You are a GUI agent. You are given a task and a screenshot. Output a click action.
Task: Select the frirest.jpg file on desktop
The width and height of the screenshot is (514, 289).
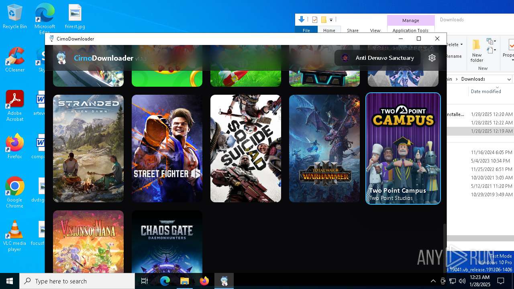[75, 17]
